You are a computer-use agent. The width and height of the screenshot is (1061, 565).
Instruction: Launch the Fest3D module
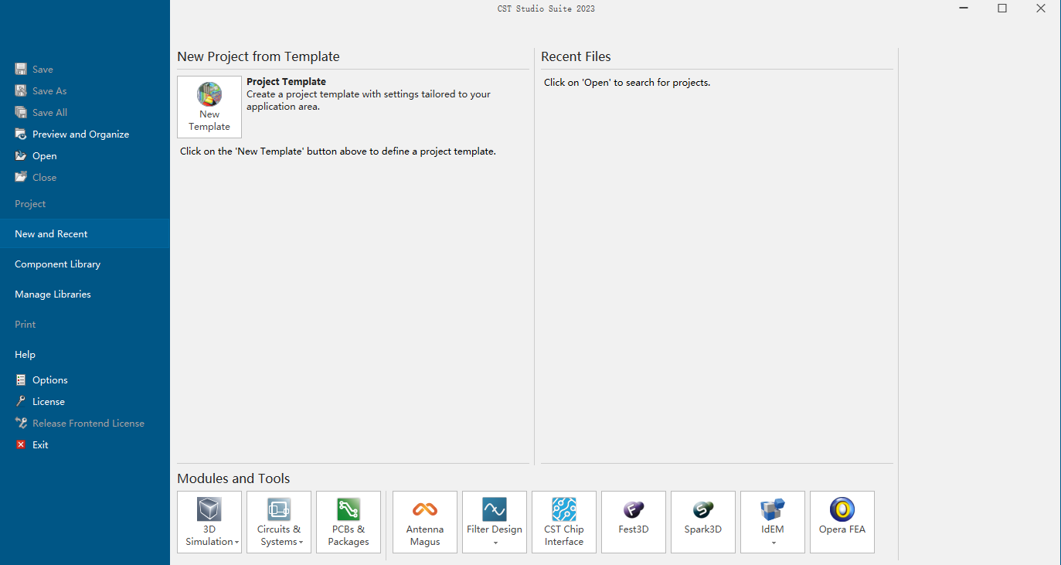click(x=633, y=522)
